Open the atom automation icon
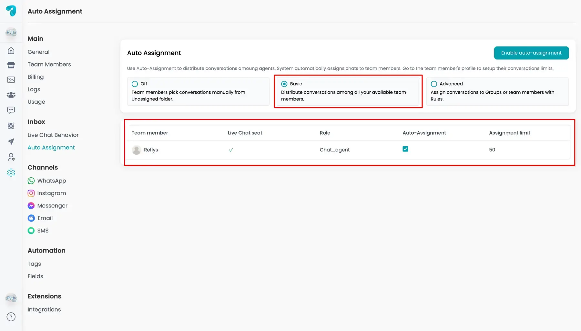The width and height of the screenshot is (581, 331). (11, 126)
